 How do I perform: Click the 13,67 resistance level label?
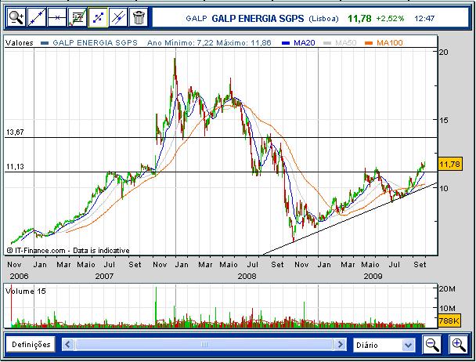(x=15, y=132)
